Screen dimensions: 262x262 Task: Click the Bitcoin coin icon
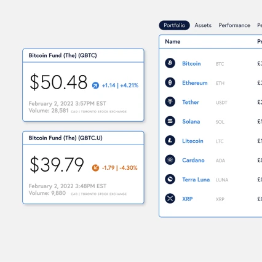[x=170, y=63]
